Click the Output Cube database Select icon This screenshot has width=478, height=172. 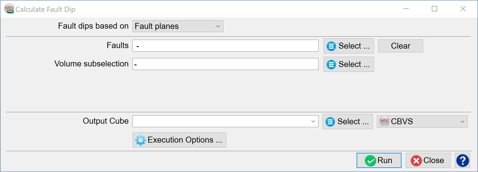330,122
